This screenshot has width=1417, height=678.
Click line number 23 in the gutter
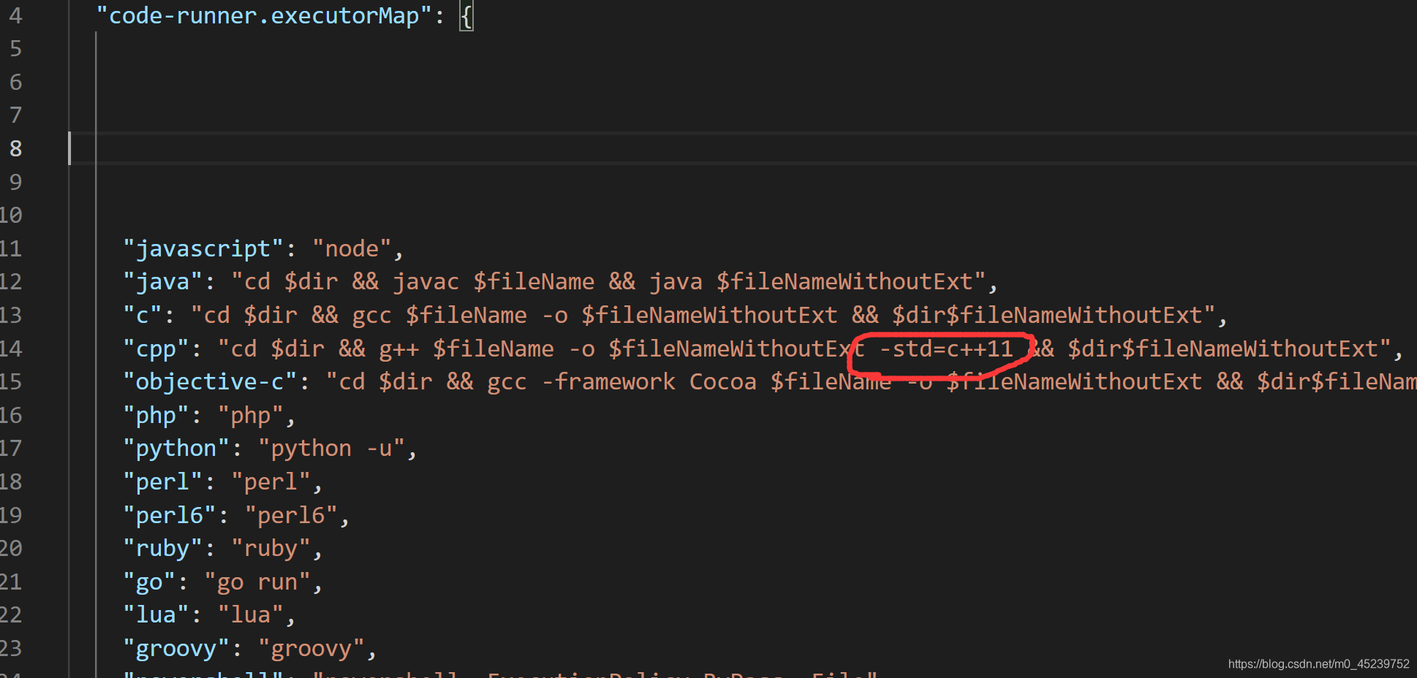[10, 648]
